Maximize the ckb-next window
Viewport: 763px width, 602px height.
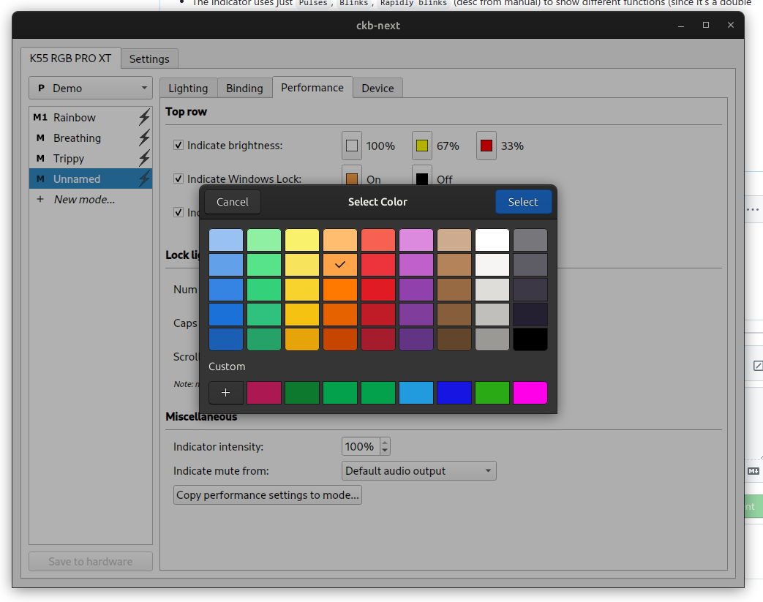click(706, 26)
